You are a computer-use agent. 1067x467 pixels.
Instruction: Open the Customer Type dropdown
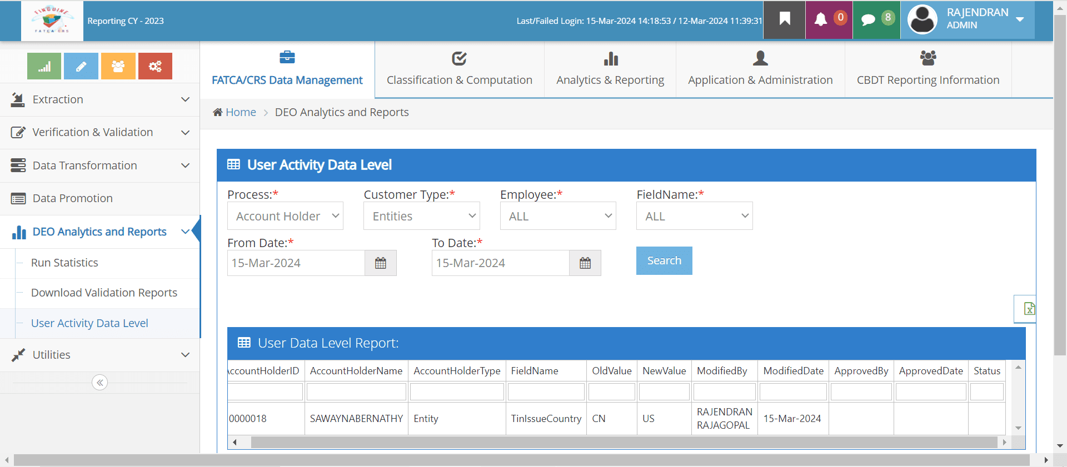tap(422, 216)
